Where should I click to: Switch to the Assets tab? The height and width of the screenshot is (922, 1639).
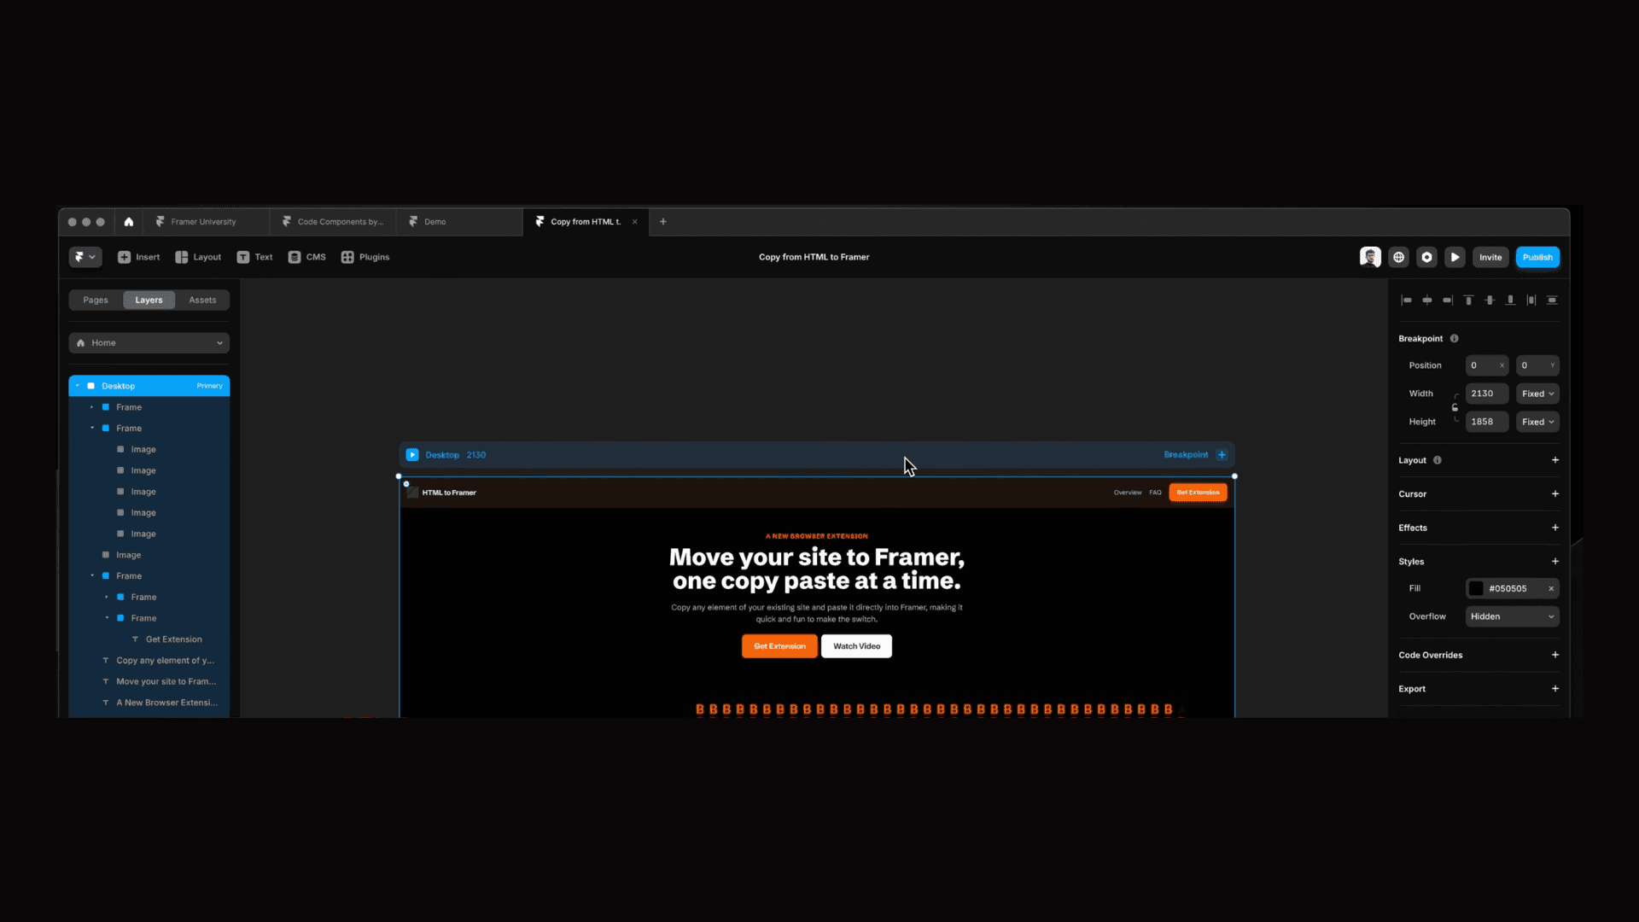click(202, 300)
